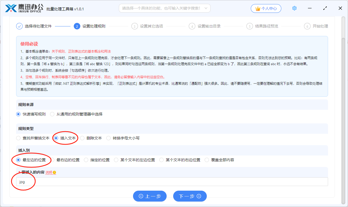Click the 使用必读 heading
The image size is (348, 207).
pyautogui.click(x=29, y=44)
